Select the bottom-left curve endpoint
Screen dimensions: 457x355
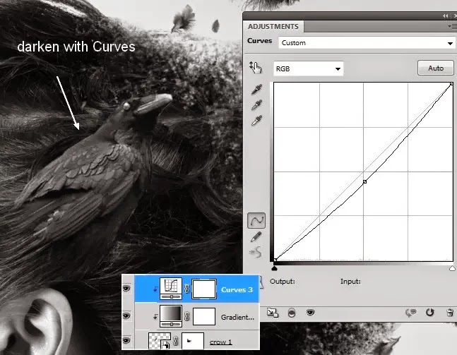tap(275, 260)
